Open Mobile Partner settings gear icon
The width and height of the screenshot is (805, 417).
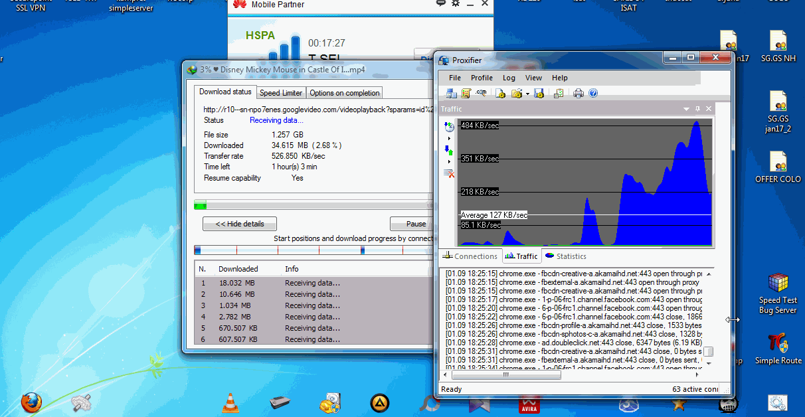(x=456, y=4)
